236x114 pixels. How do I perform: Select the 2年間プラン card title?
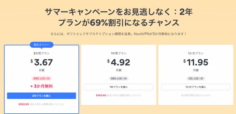[x=42, y=53]
